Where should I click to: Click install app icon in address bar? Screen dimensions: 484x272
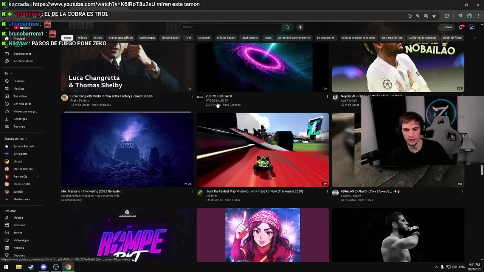(x=410, y=16)
